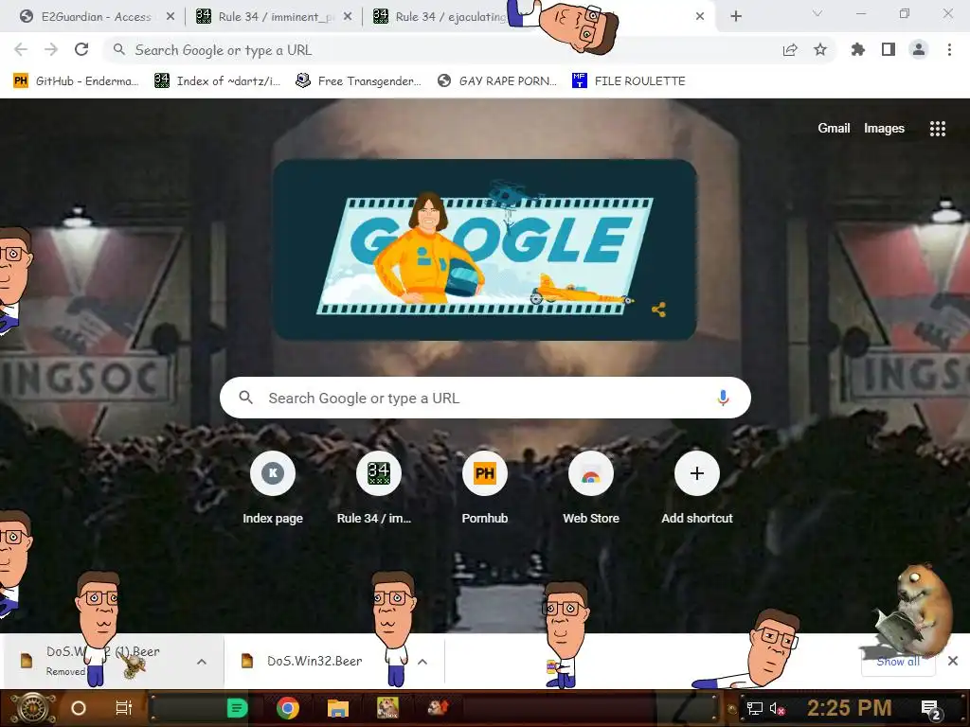
Task: Open the Extensions puzzle icon
Action: tap(858, 49)
